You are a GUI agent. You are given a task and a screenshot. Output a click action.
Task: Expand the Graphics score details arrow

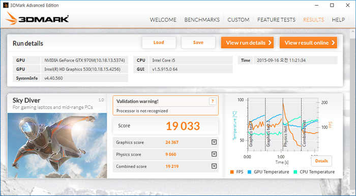coord(214,143)
